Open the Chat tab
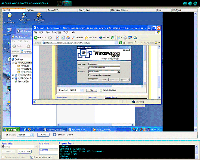Viewport: 200px width, 160px height. click(164, 10)
